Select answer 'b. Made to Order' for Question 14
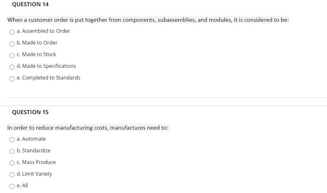The width and height of the screenshot is (327, 193). coord(12,44)
